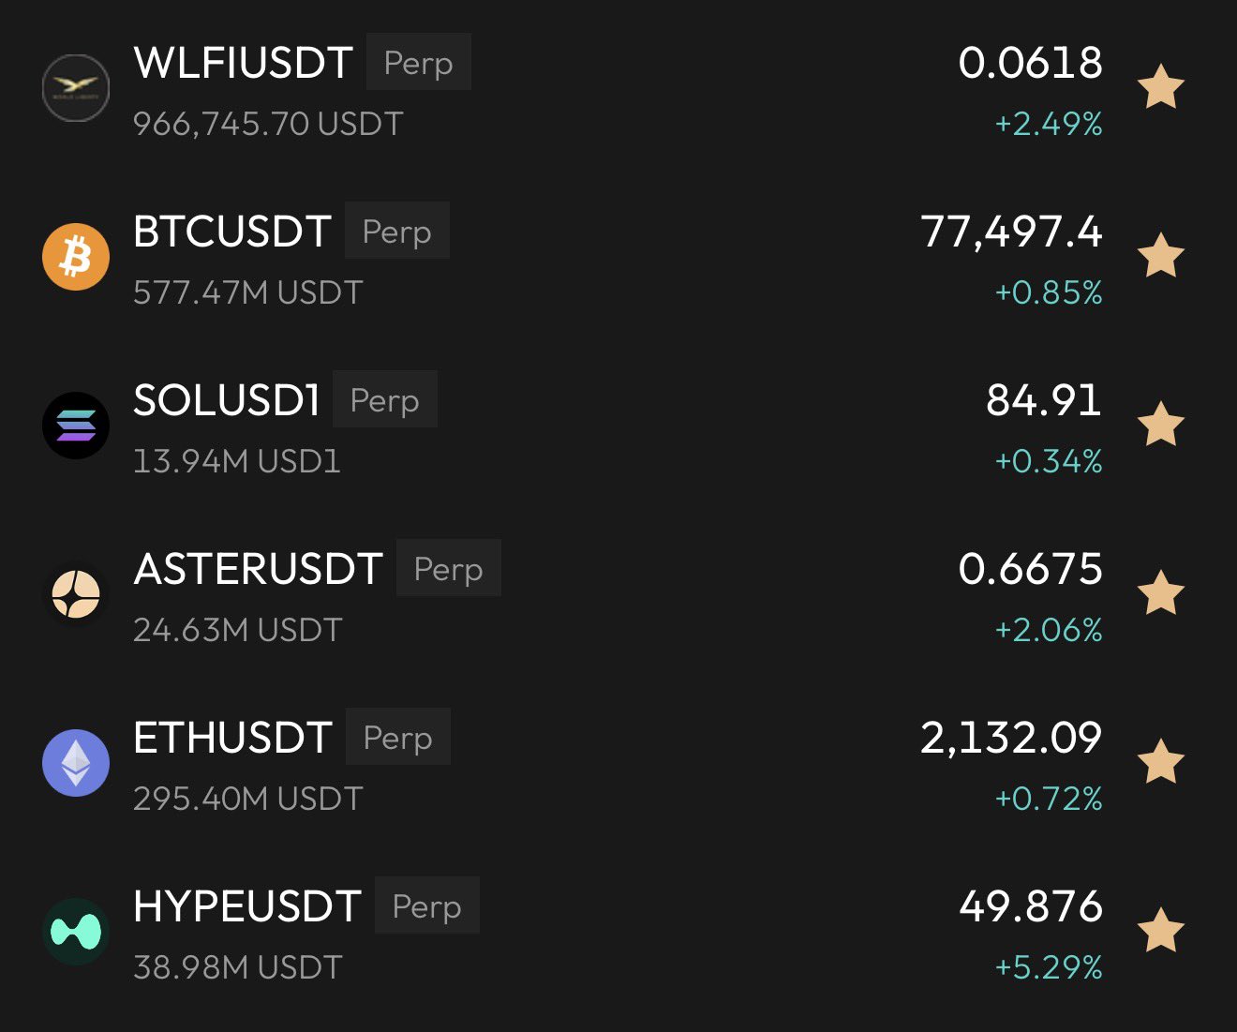Tap the Aster coin logo
This screenshot has height=1032, width=1237.
coord(76,594)
